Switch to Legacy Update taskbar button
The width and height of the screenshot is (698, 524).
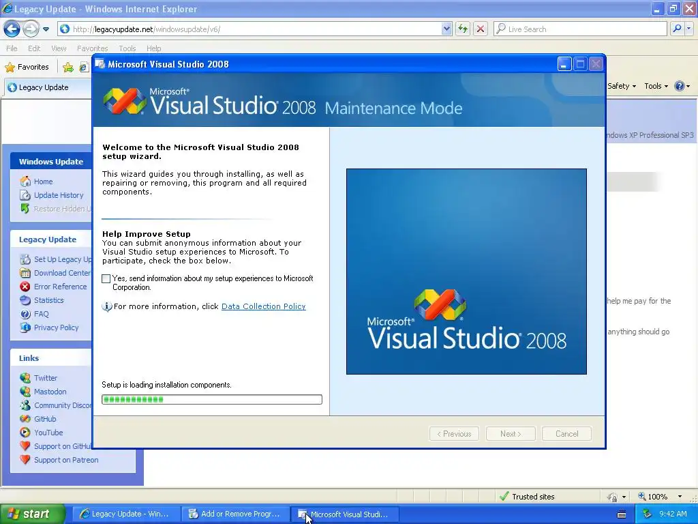click(x=125, y=514)
